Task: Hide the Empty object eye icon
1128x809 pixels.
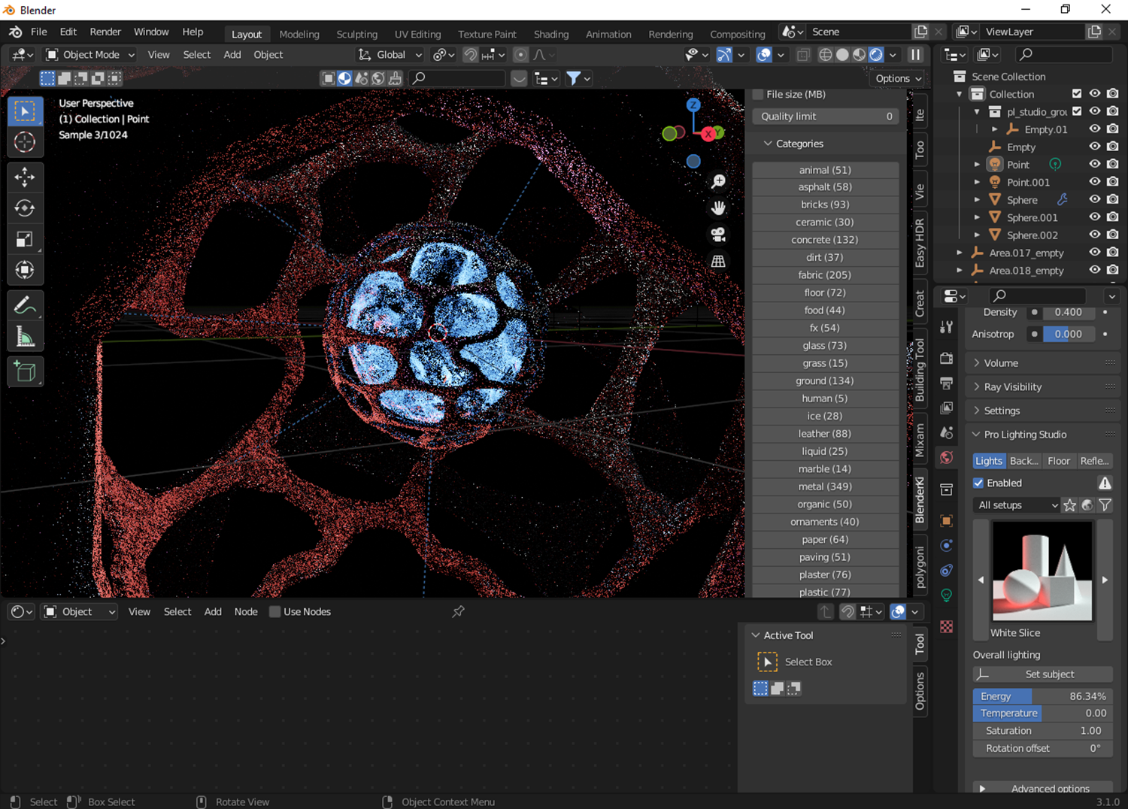Action: [1095, 147]
